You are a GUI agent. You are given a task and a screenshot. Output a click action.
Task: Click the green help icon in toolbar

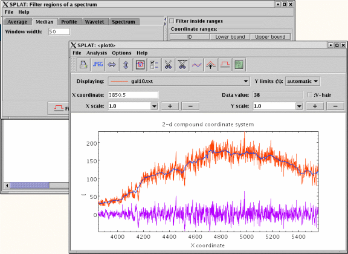tap(239, 65)
